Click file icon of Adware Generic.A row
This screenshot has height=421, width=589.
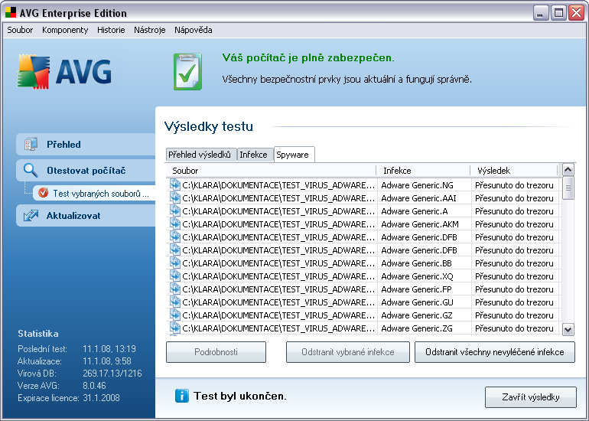(175, 210)
